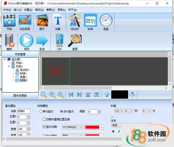The image size is (174, 147).
Task: Enable 日期与星期位置互换 checkbox
Action: click(x=44, y=119)
